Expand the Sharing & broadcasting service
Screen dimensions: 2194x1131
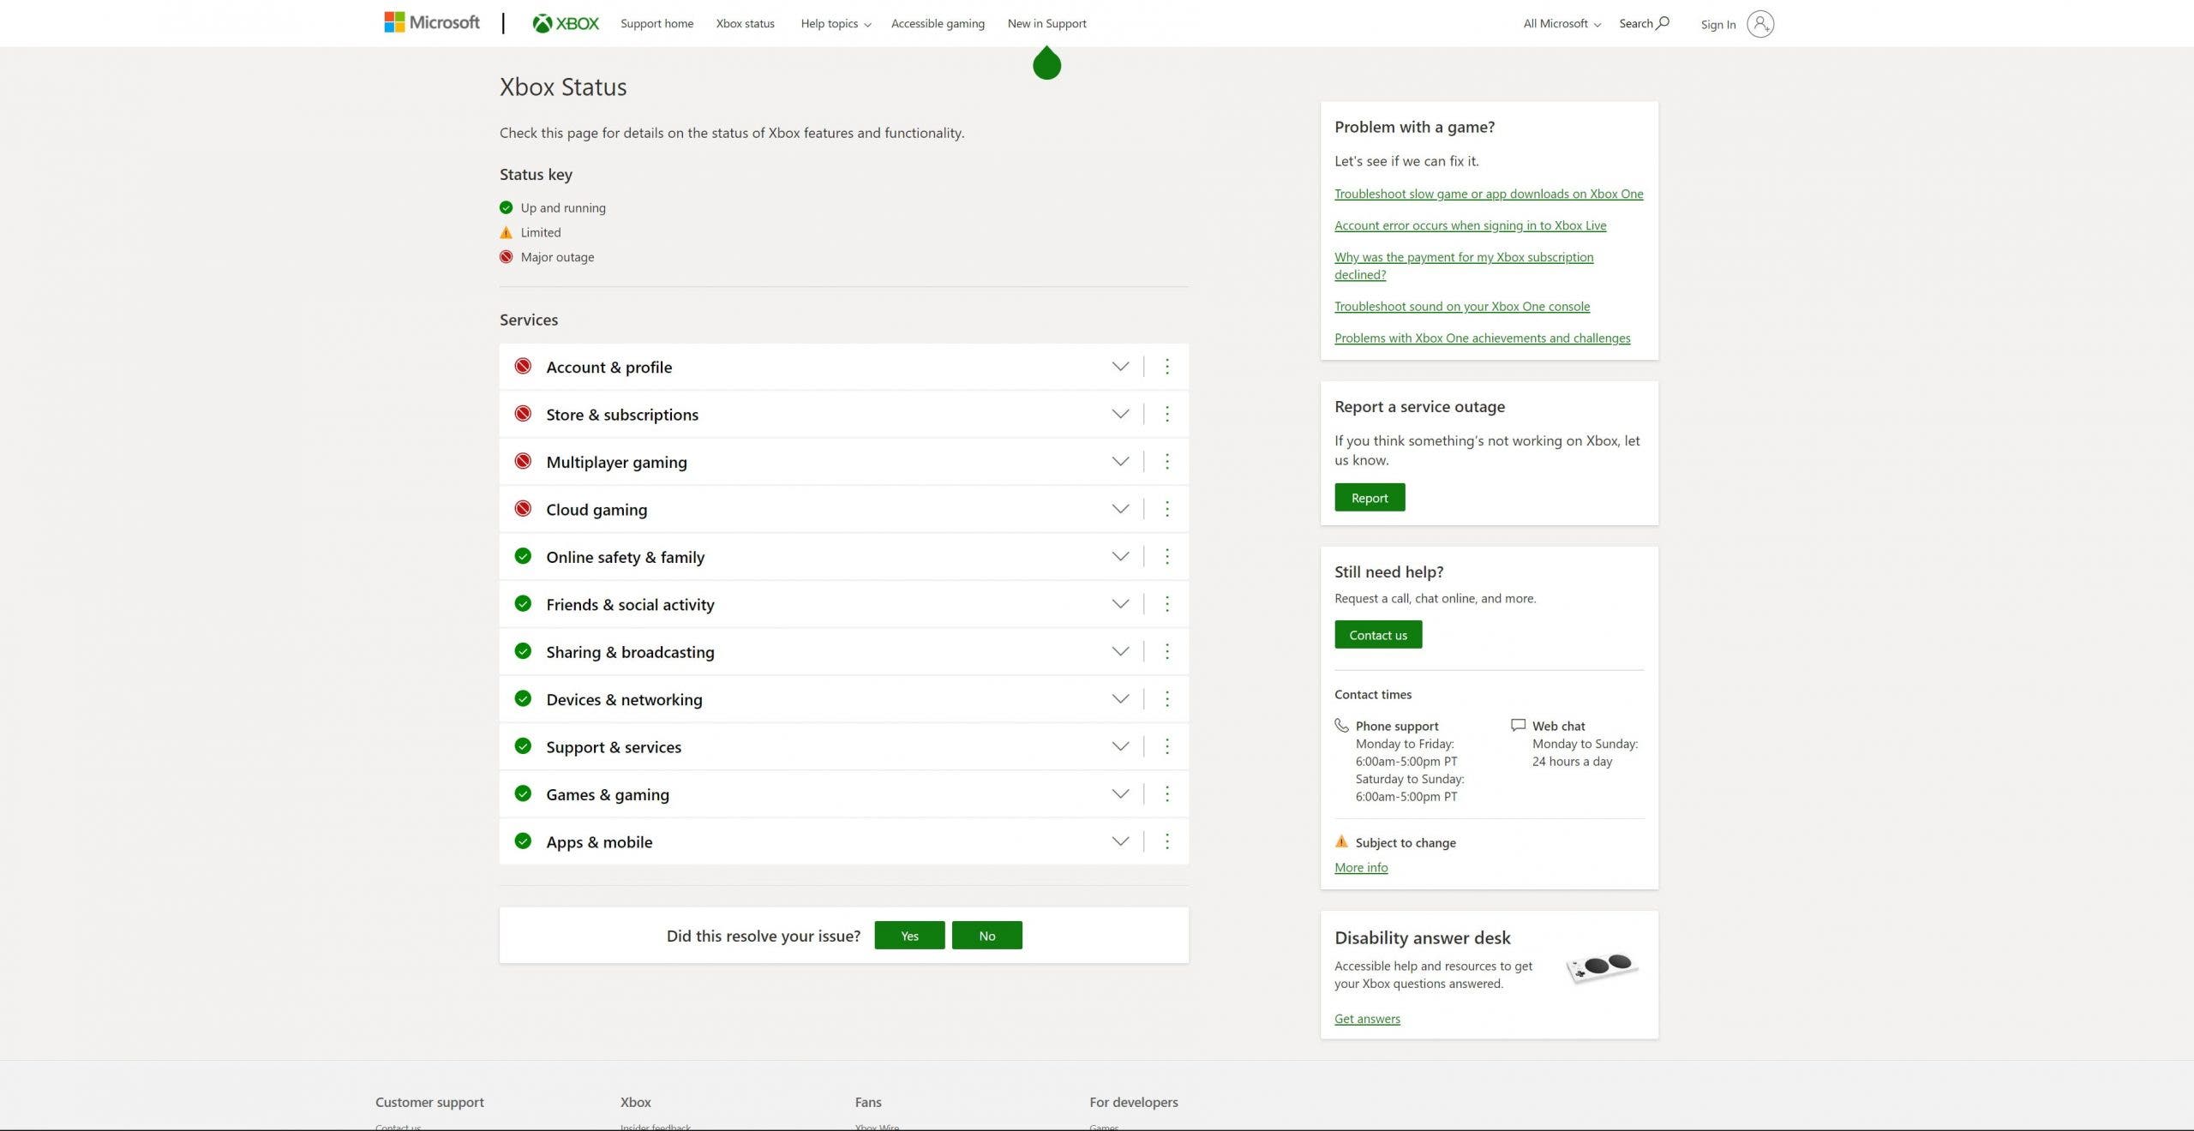pos(1120,651)
